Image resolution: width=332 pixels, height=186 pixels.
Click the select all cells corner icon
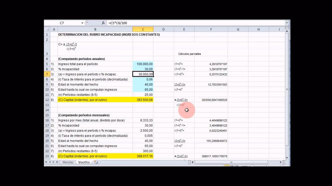(x=47, y=29)
